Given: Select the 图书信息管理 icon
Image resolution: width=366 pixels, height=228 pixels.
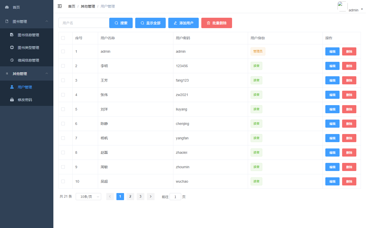Looking at the screenshot, I should (12, 35).
